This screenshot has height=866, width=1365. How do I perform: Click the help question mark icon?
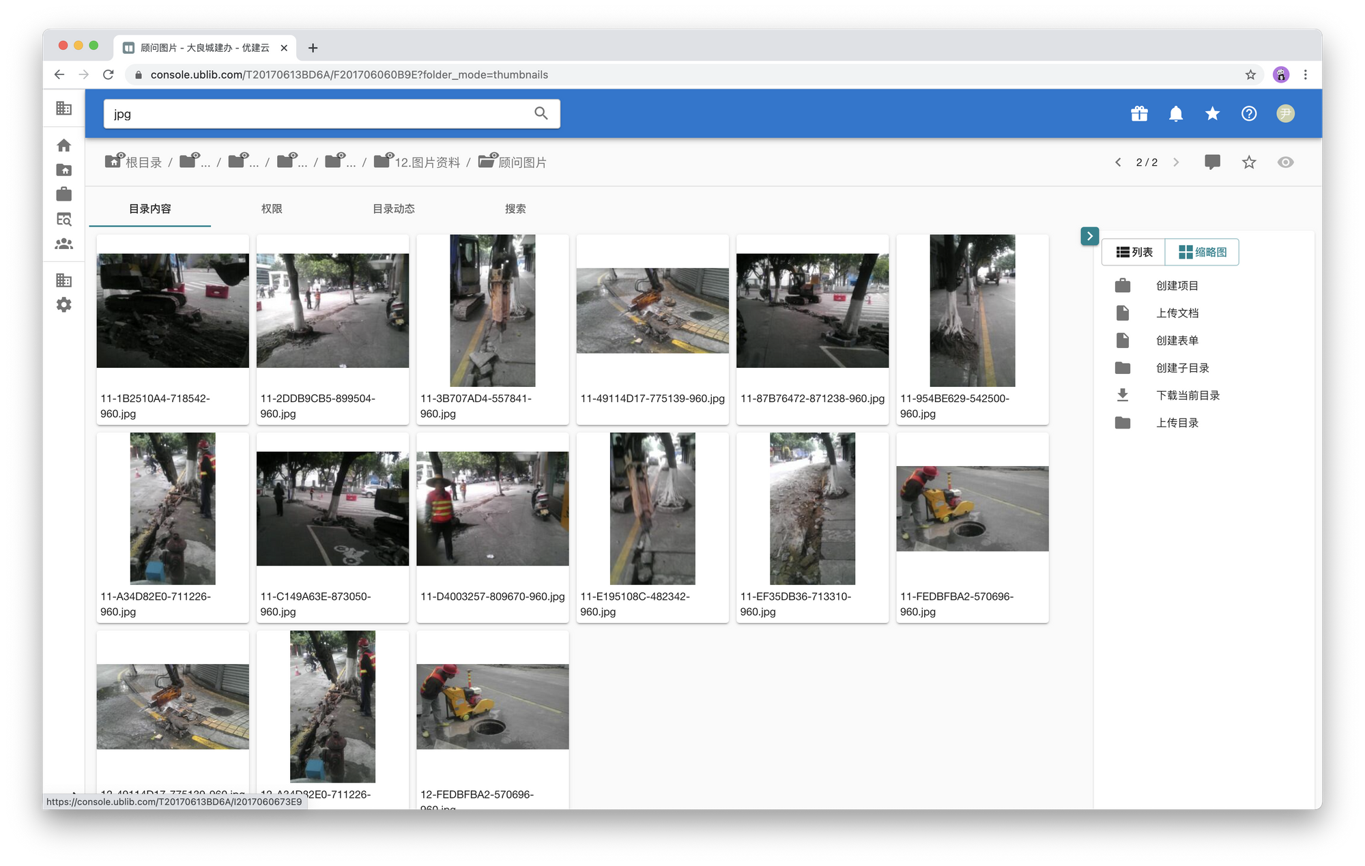pyautogui.click(x=1248, y=114)
